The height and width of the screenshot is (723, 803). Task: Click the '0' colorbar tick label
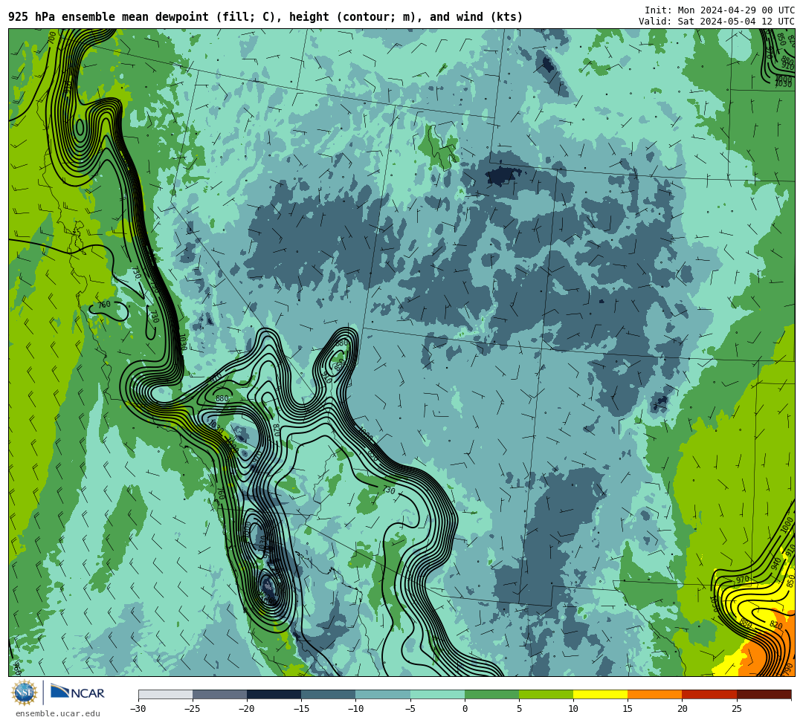465,709
